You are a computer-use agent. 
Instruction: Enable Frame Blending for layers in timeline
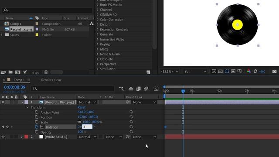(139, 89)
